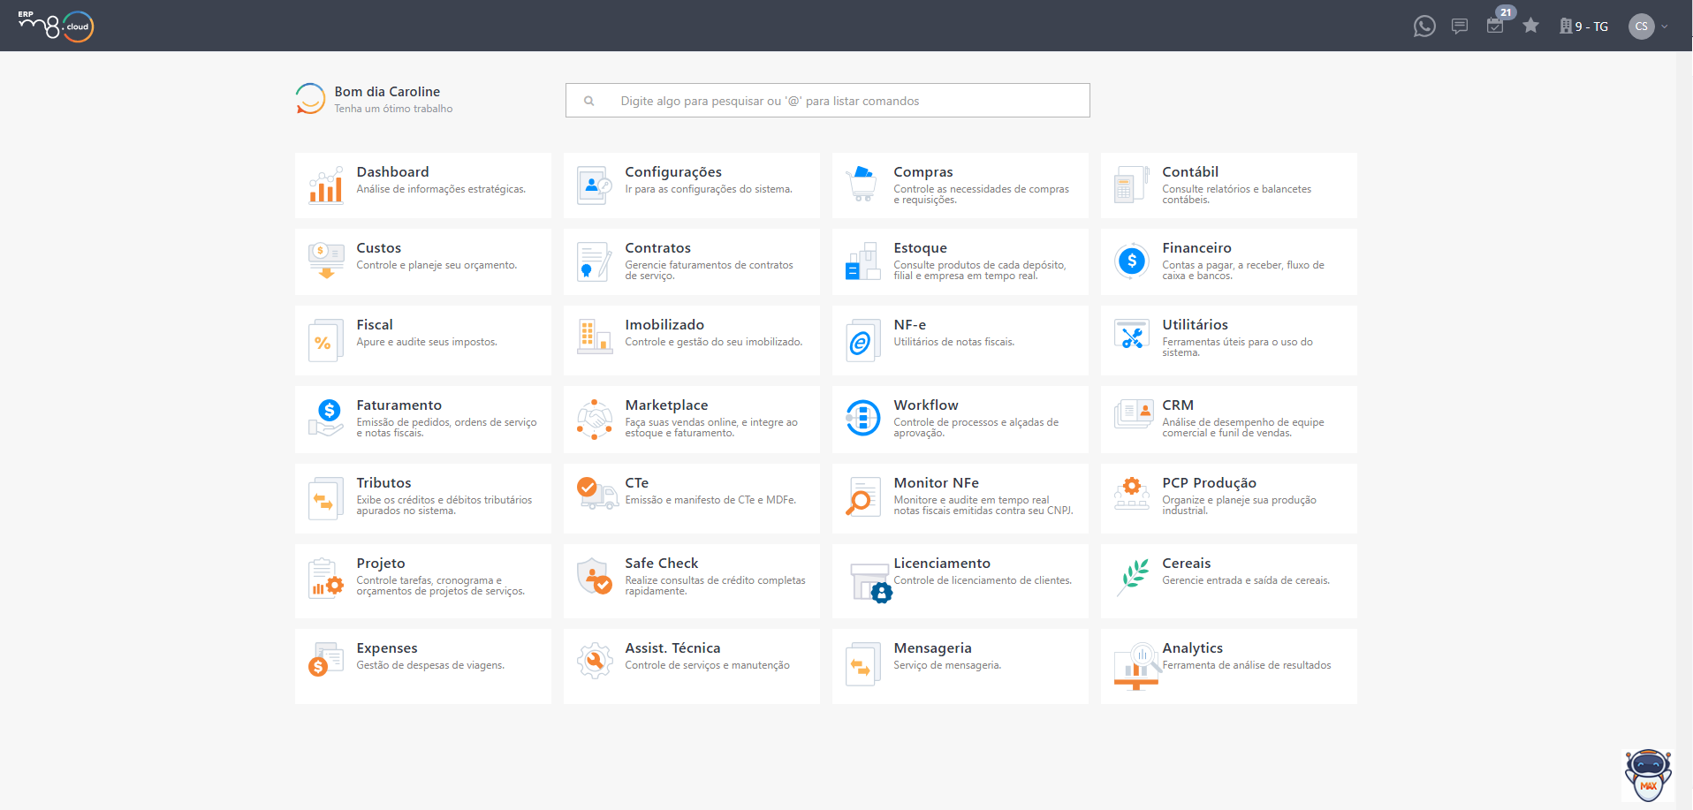Open the Workflow module title
Viewport: 1693px width, 810px height.
[925, 405]
